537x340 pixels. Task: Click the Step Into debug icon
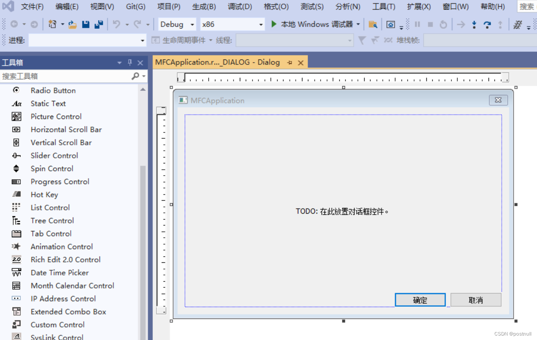[x=474, y=24]
